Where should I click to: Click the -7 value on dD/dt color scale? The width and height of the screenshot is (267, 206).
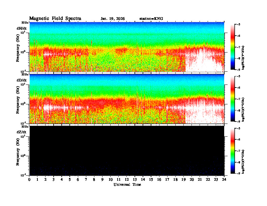point(239,99)
